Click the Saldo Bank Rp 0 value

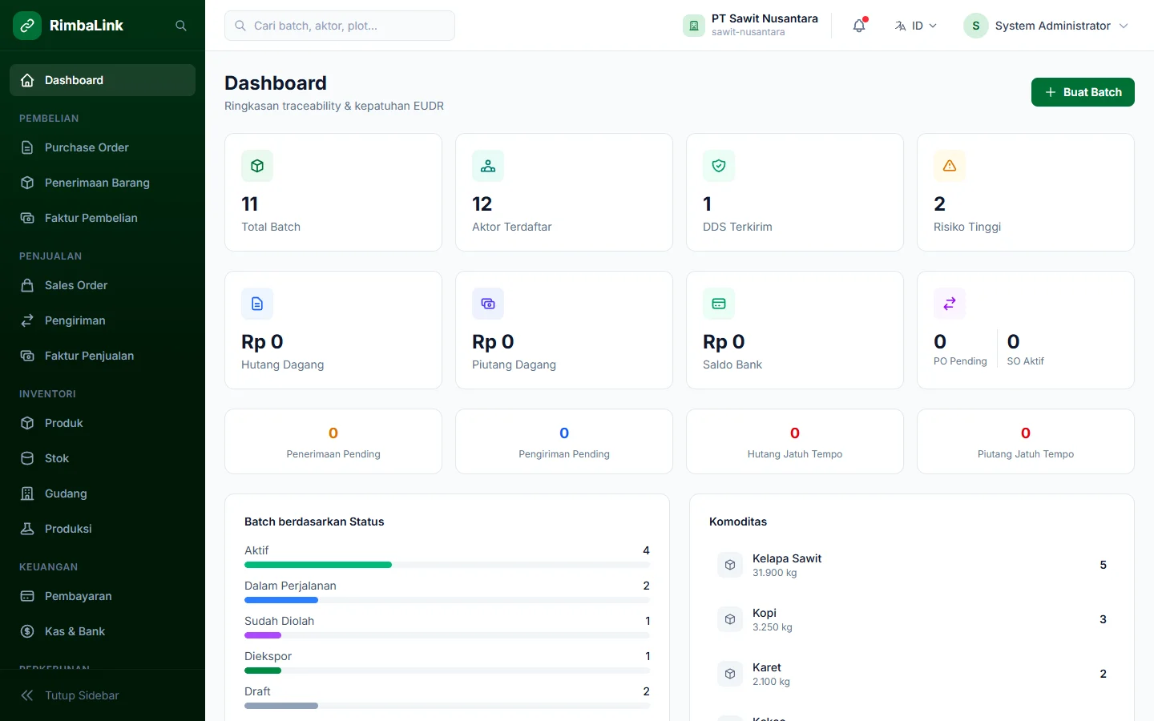click(724, 342)
